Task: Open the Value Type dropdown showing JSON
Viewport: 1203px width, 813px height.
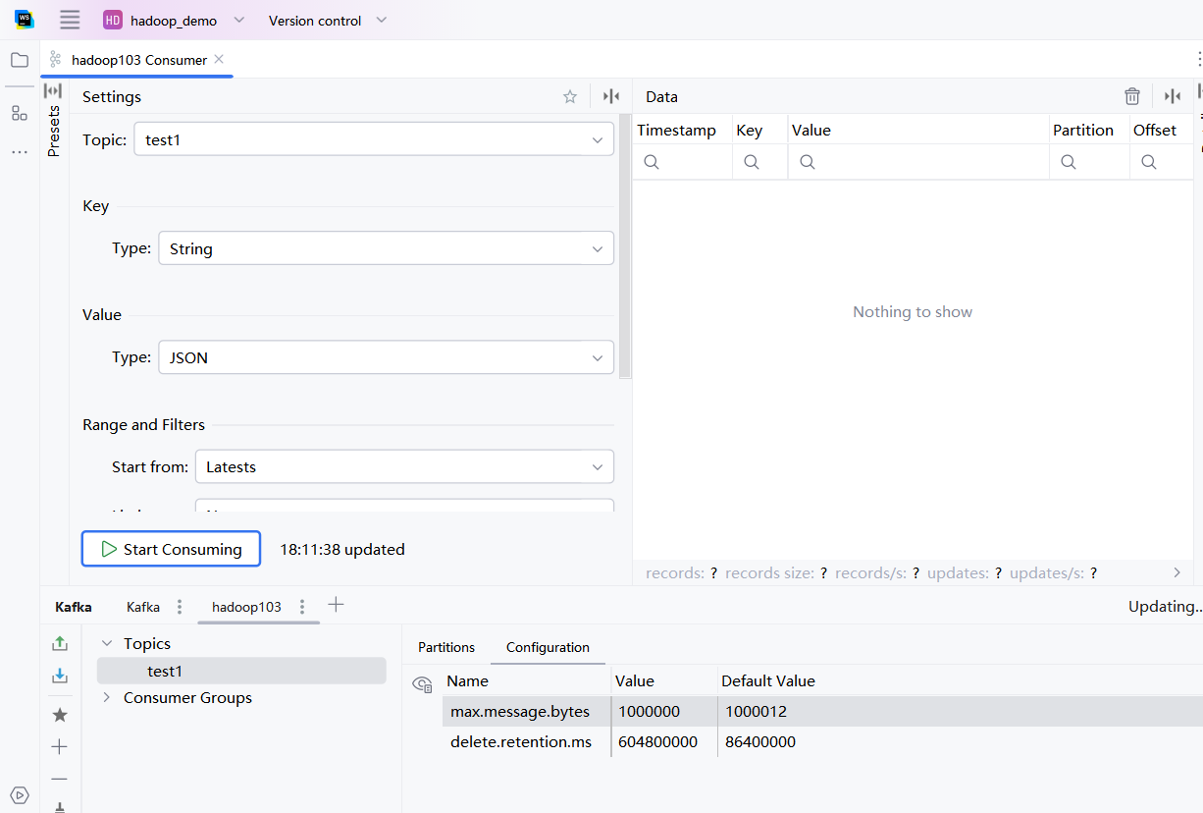Action: coord(387,357)
